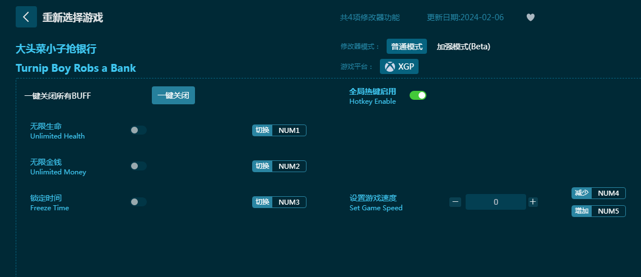Turn on Freeze Time toggle

click(x=138, y=202)
